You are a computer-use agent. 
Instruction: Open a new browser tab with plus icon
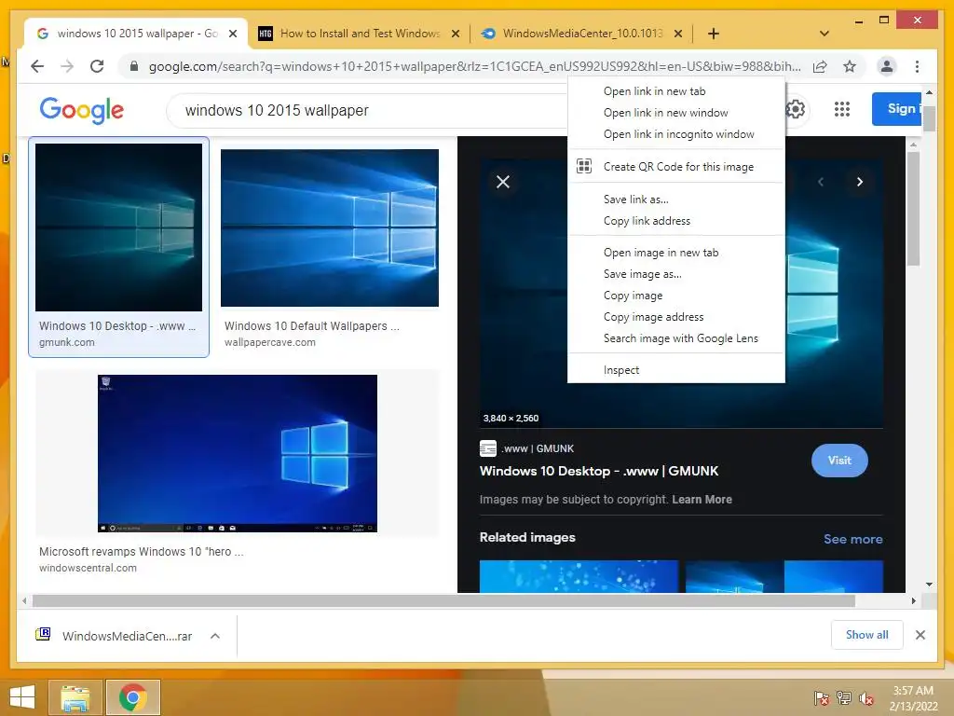point(714,34)
